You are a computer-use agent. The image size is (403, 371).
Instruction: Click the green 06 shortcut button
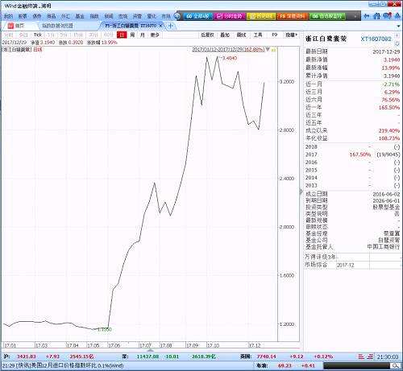pyautogui.click(x=327, y=16)
